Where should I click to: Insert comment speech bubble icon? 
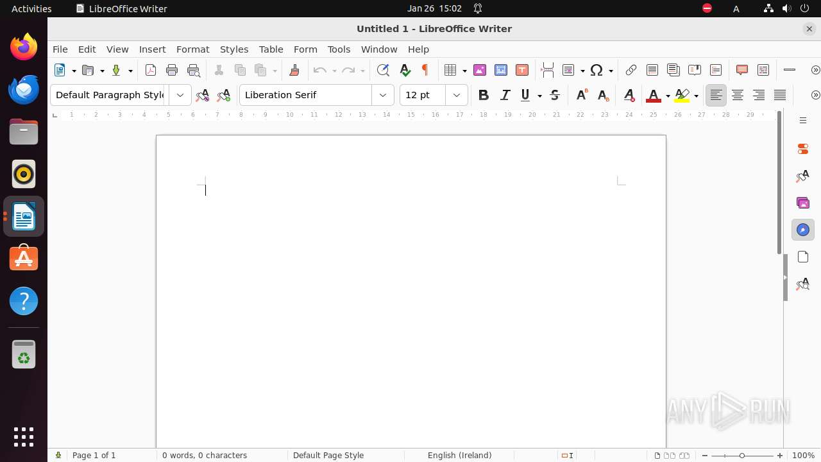[x=742, y=70]
